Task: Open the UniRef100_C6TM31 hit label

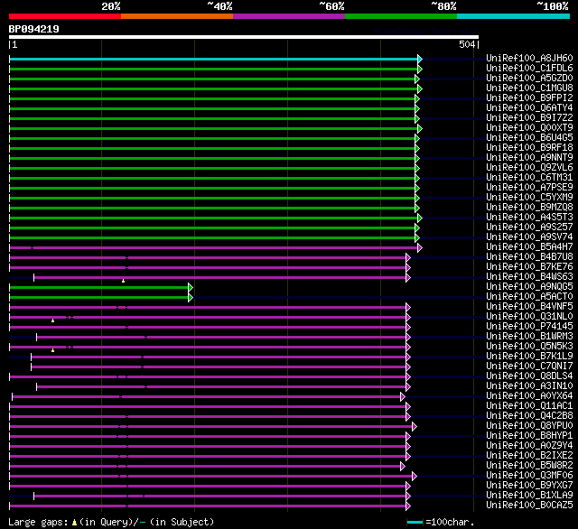Action: 528,178
